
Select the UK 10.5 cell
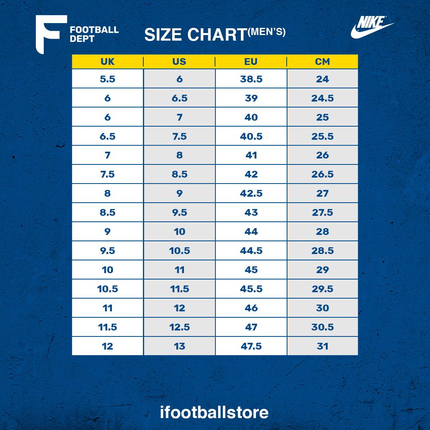[107, 289]
